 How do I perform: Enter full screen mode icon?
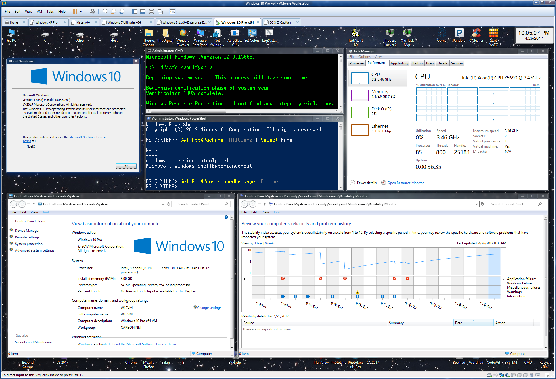tap(151, 12)
